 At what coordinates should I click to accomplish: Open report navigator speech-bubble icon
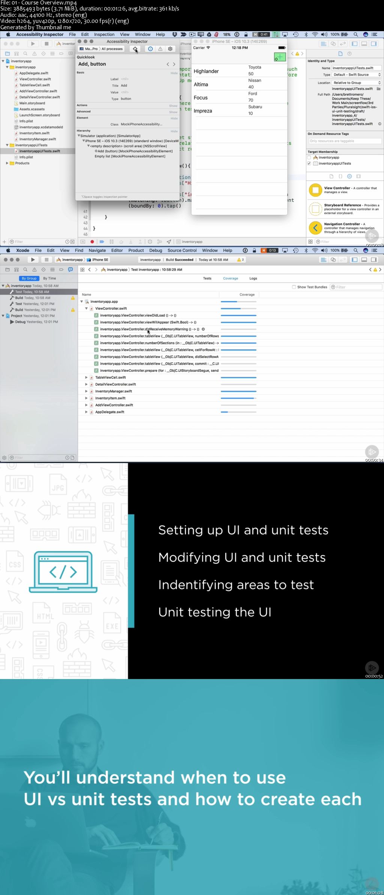click(70, 270)
